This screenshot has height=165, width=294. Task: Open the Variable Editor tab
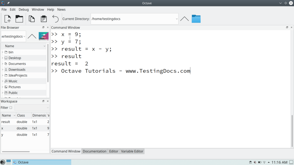click(x=132, y=151)
